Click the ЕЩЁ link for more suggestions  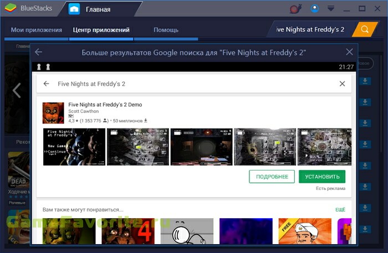[x=340, y=210]
